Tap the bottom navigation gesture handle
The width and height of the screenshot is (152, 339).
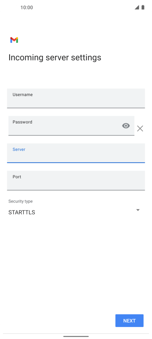tap(76, 336)
